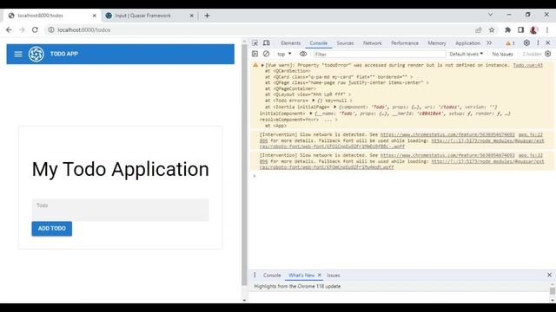The image size is (556, 312).
Task: Expand the Todo errors object
Action: pyautogui.click(x=314, y=101)
